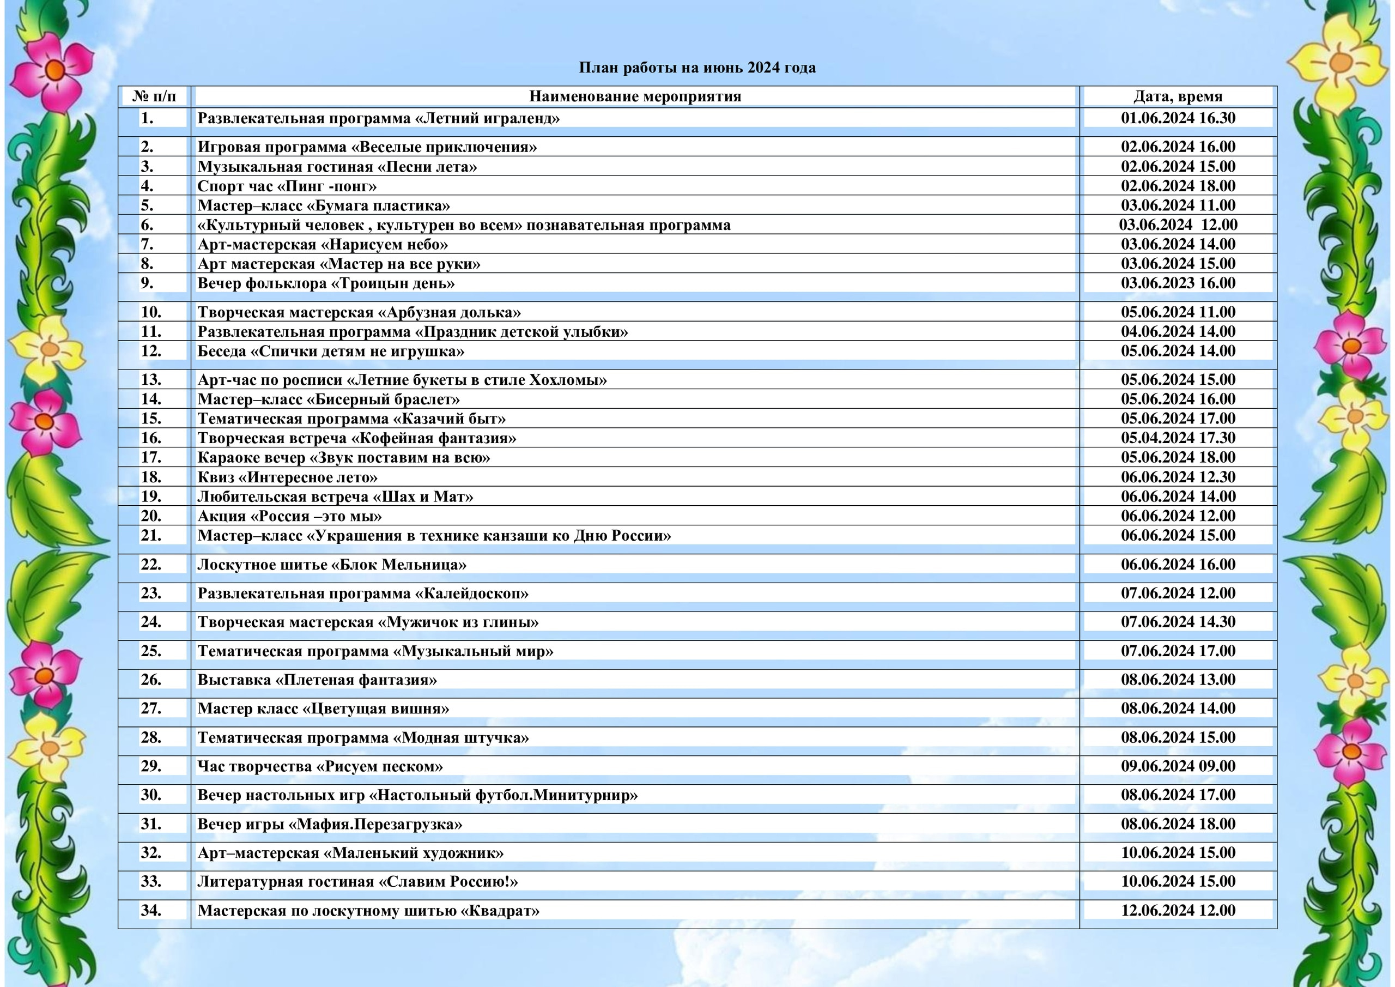
Task: Select the date «07.06.2024 17.00»
Action: pyautogui.click(x=1178, y=651)
